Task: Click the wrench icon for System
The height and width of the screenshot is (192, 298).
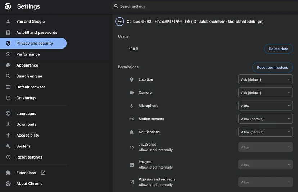Action: [x=8, y=146]
